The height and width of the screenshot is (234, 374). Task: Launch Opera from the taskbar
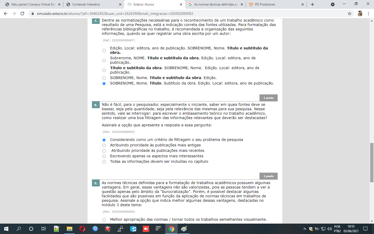[82, 229]
